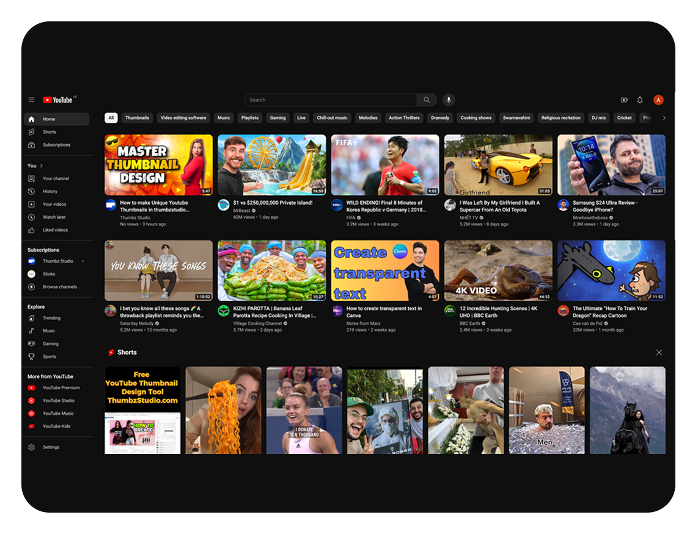The width and height of the screenshot is (698, 534).
Task: Open Create transparent text Canva thumbnail
Action: [385, 271]
